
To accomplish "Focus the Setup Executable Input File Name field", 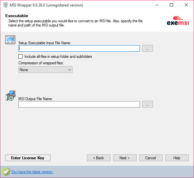I will (79, 48).
